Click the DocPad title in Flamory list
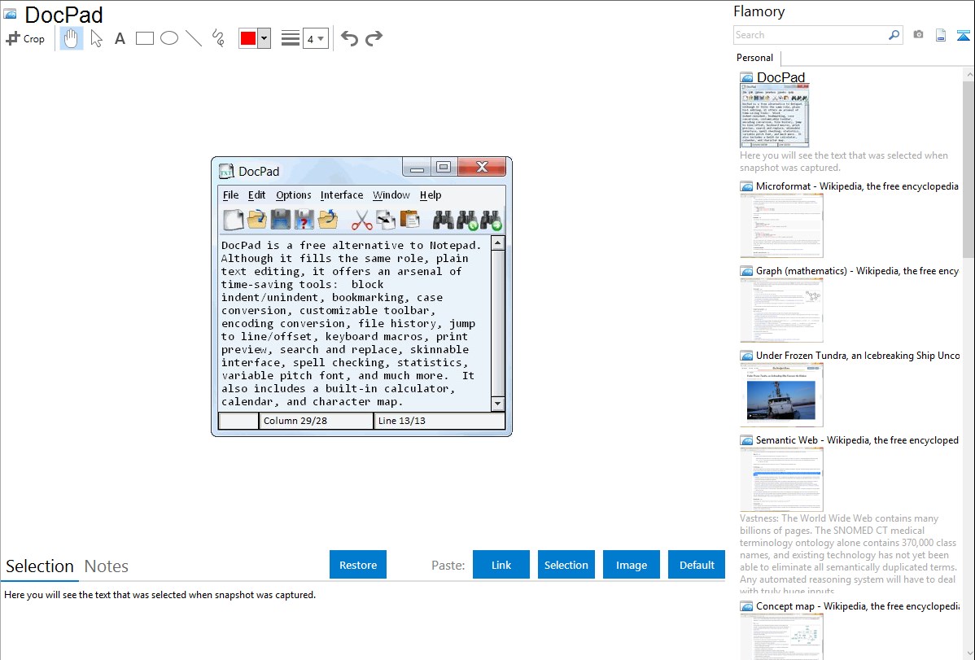The image size is (975, 660). point(780,77)
